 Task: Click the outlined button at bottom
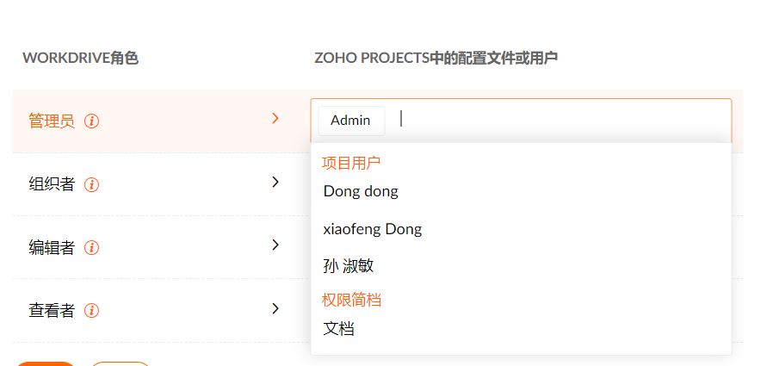pos(121,364)
